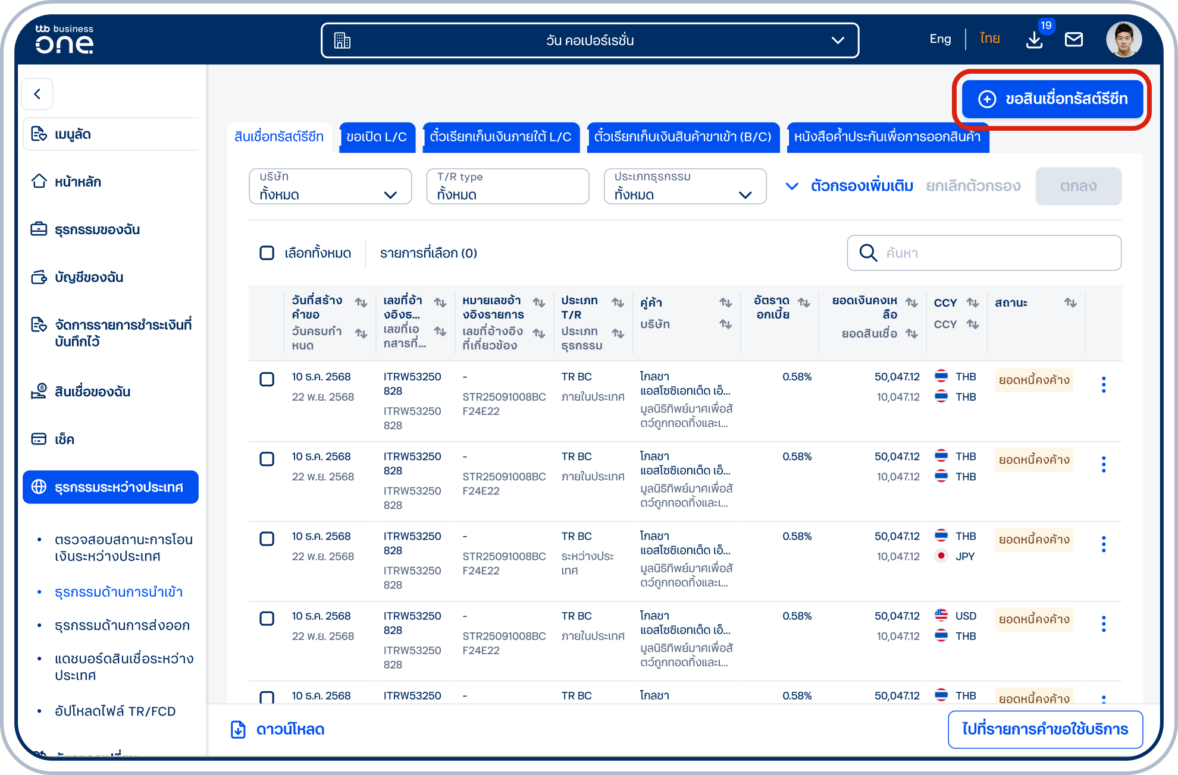Open the บริษัท filter dropdown

[330, 186]
